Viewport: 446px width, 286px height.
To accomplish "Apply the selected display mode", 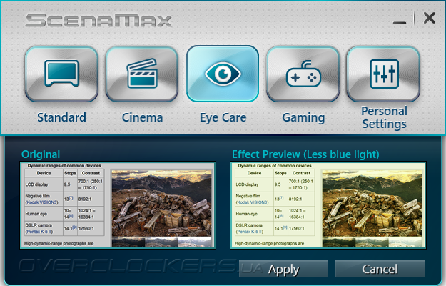I will coord(283,269).
